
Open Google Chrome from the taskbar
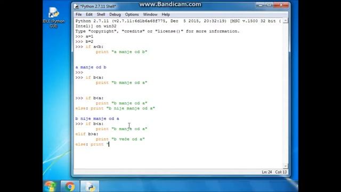(x=70, y=187)
